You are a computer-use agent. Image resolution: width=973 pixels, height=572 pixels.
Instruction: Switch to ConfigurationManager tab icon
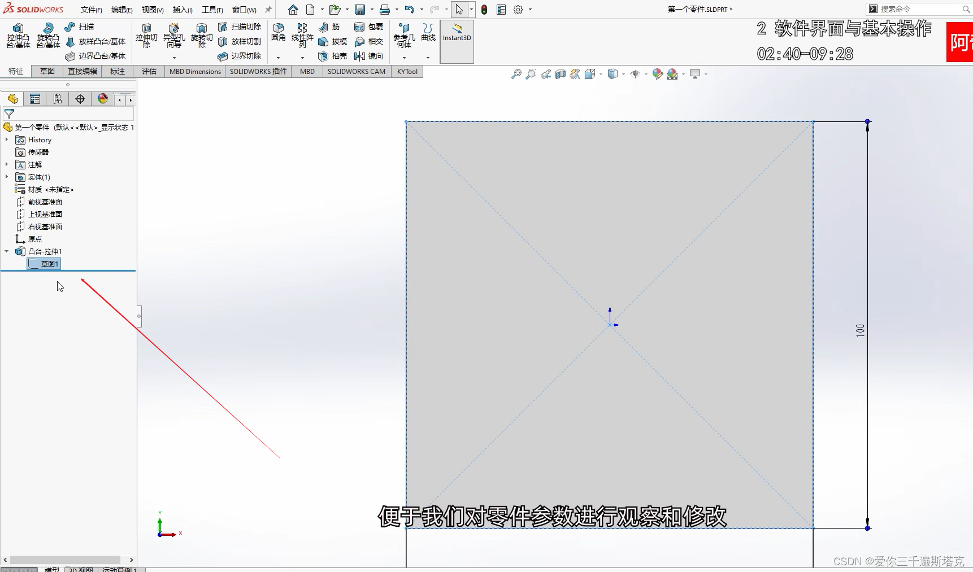(x=58, y=99)
